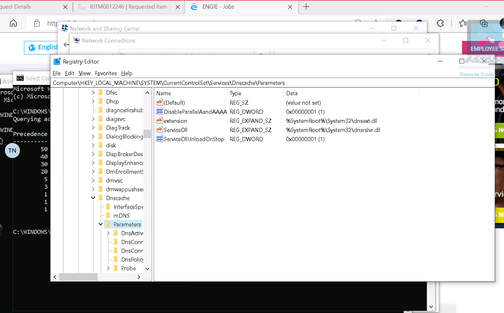Screen dimensions: 504x313
Task: Click the Command Prompt window icon
Action: [20, 78]
